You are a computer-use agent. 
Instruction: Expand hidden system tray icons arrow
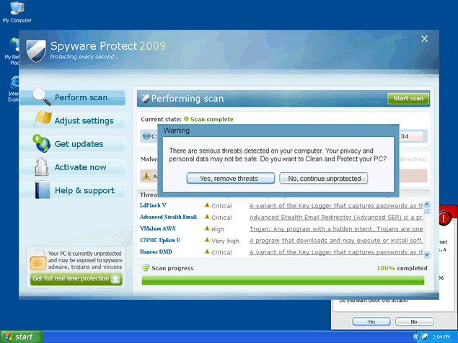pos(415,337)
